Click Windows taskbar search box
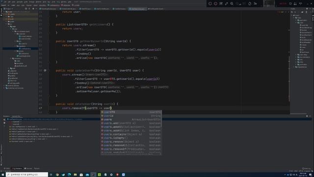The width and height of the screenshot is (314, 177). (x=27, y=175)
